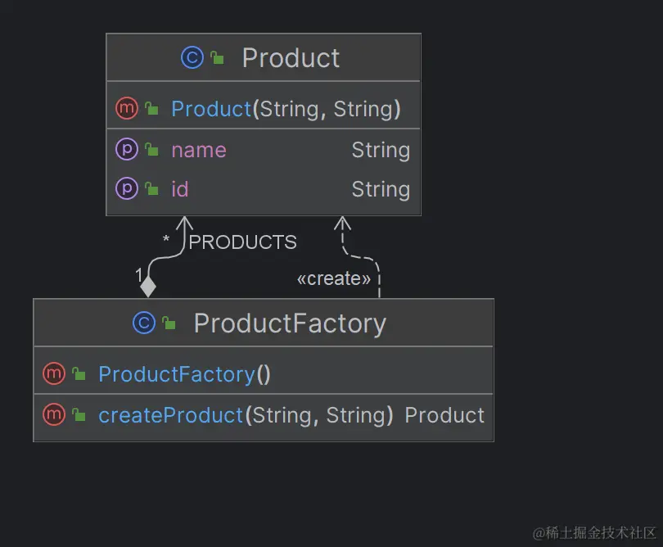Click the method icon of ProductFactory constructor
This screenshot has width=663, height=547.
(53, 374)
